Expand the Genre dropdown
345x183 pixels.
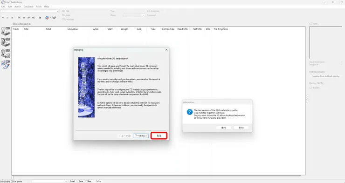[143, 15]
